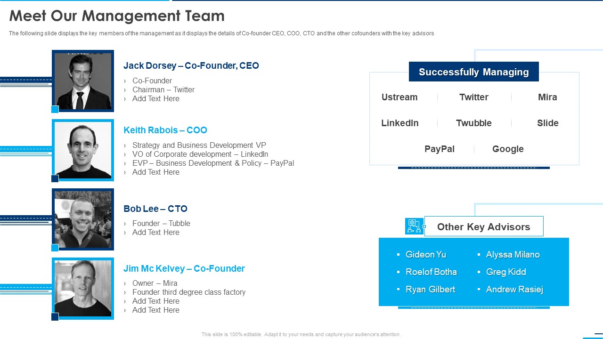
Task: Click advisor name Ryan Gilbert
Action: (431, 289)
